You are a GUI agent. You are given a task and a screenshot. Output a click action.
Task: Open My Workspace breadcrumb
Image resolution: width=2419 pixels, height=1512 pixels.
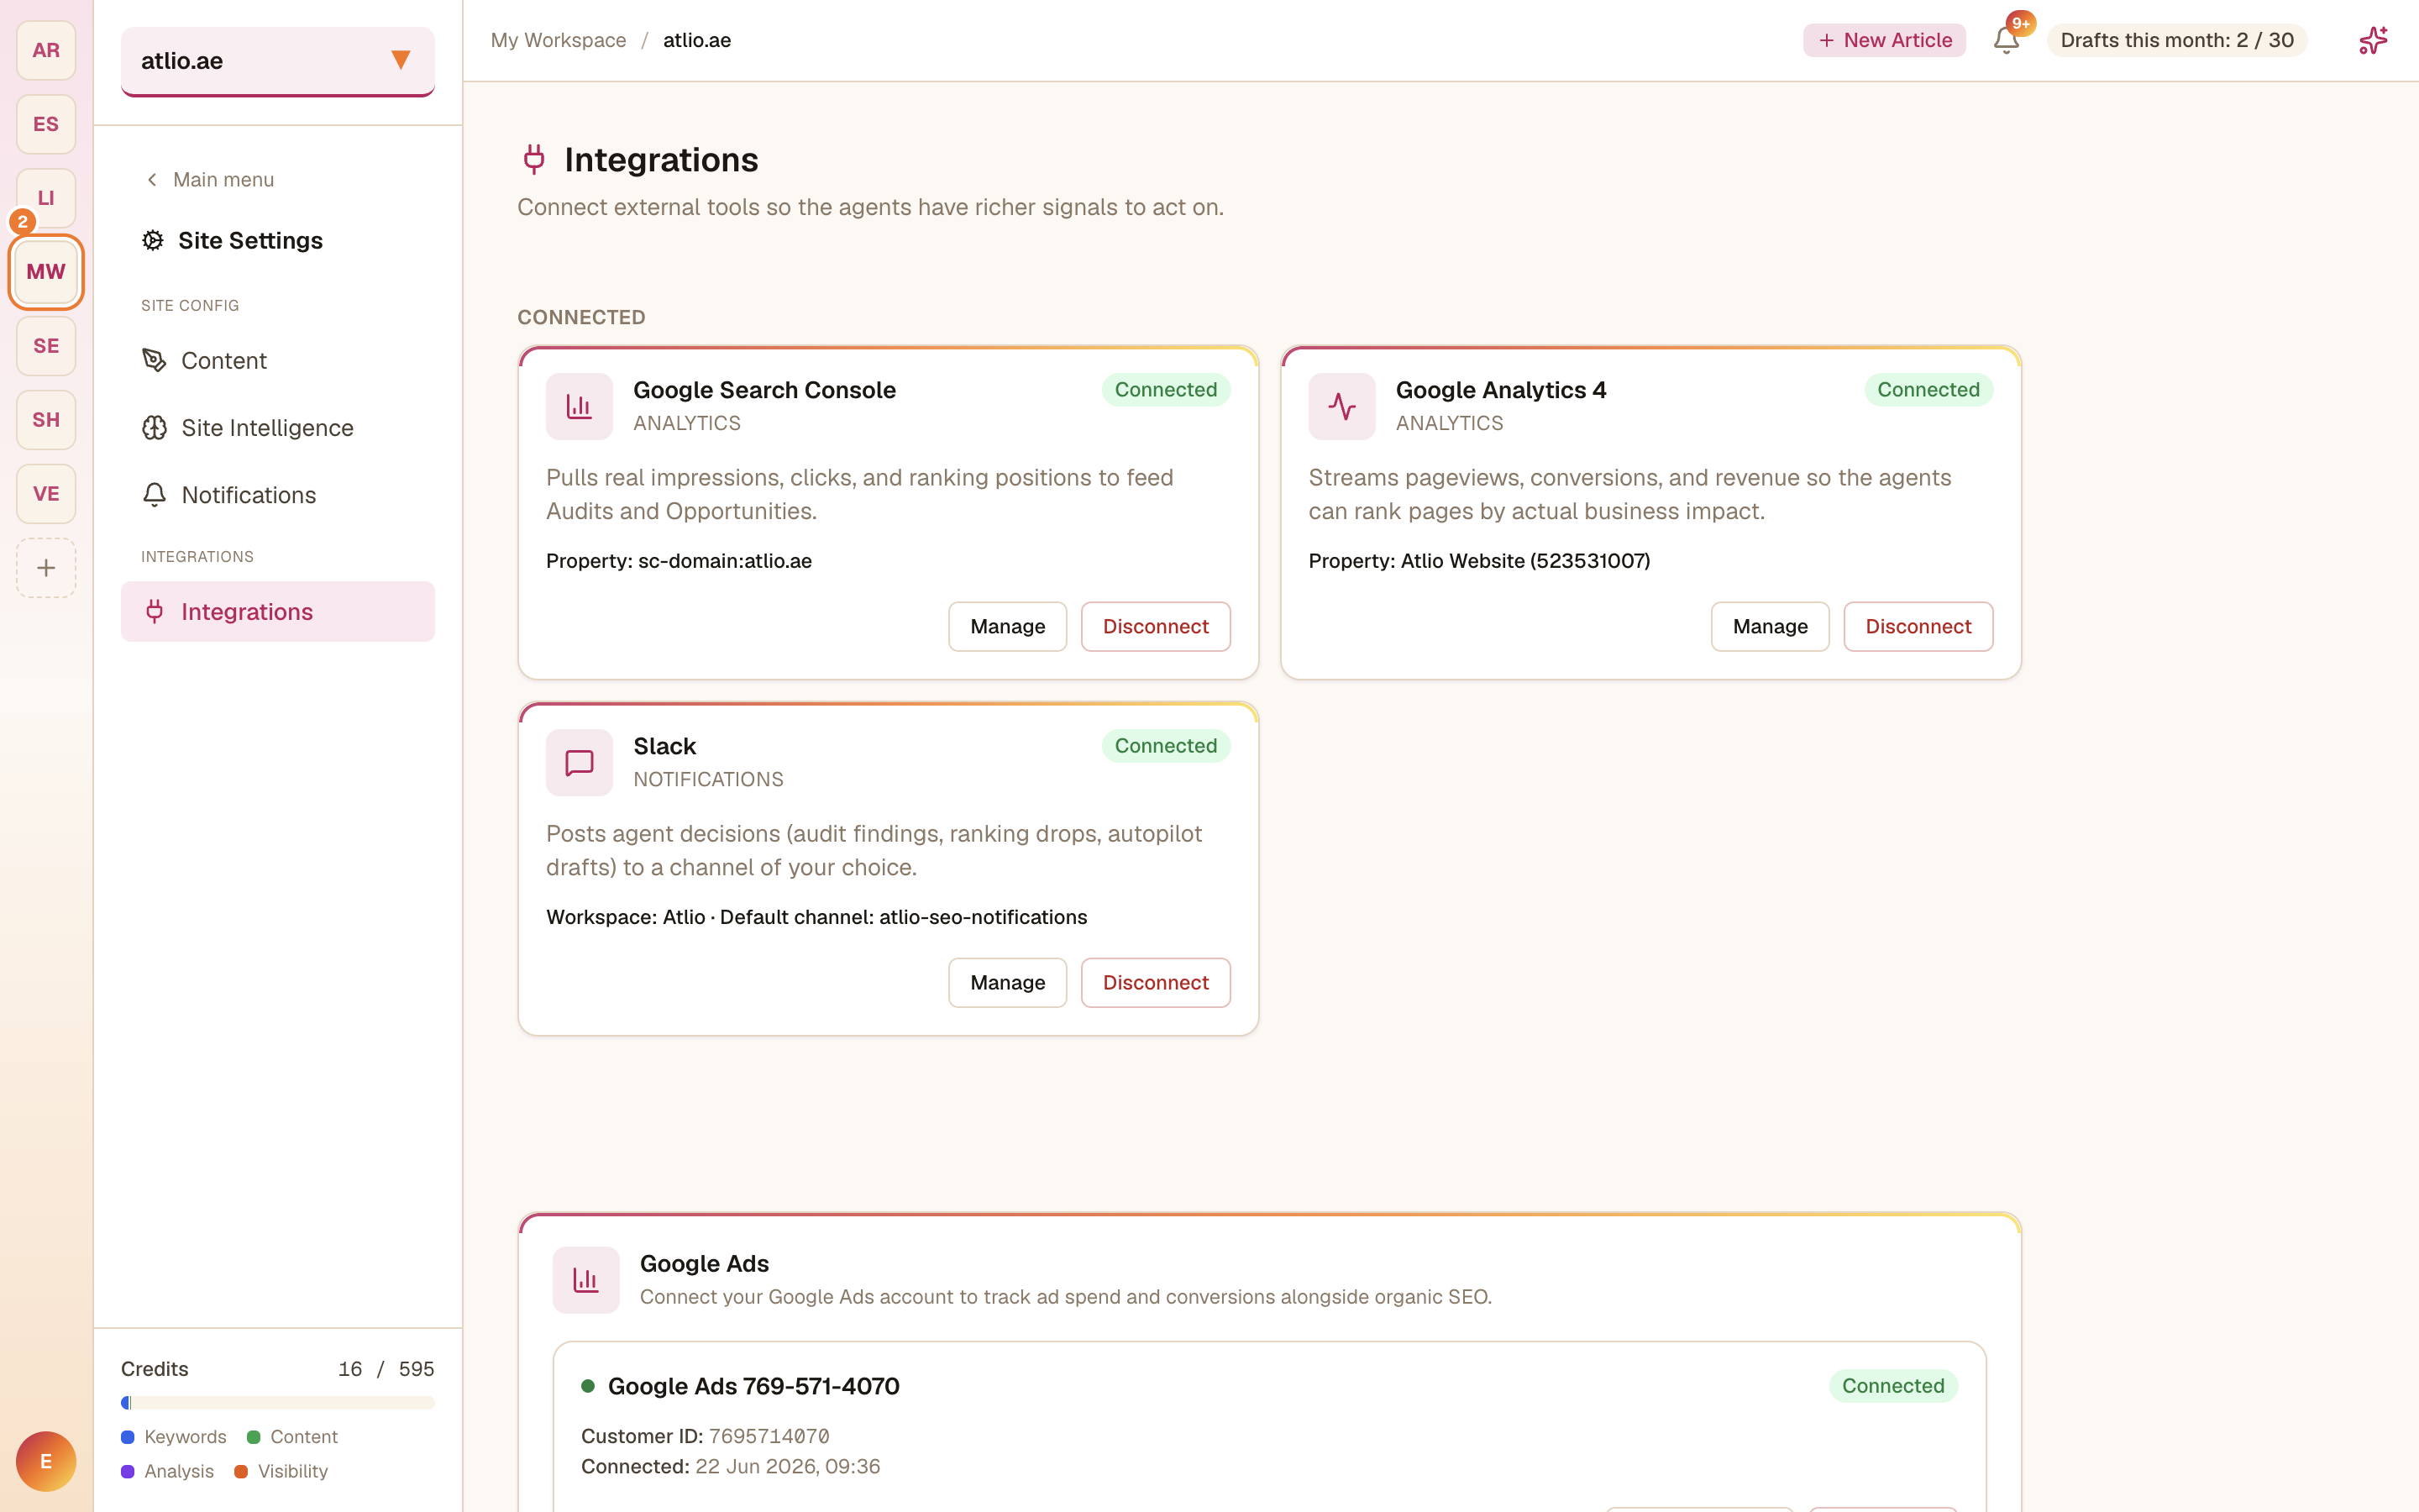(x=558, y=40)
